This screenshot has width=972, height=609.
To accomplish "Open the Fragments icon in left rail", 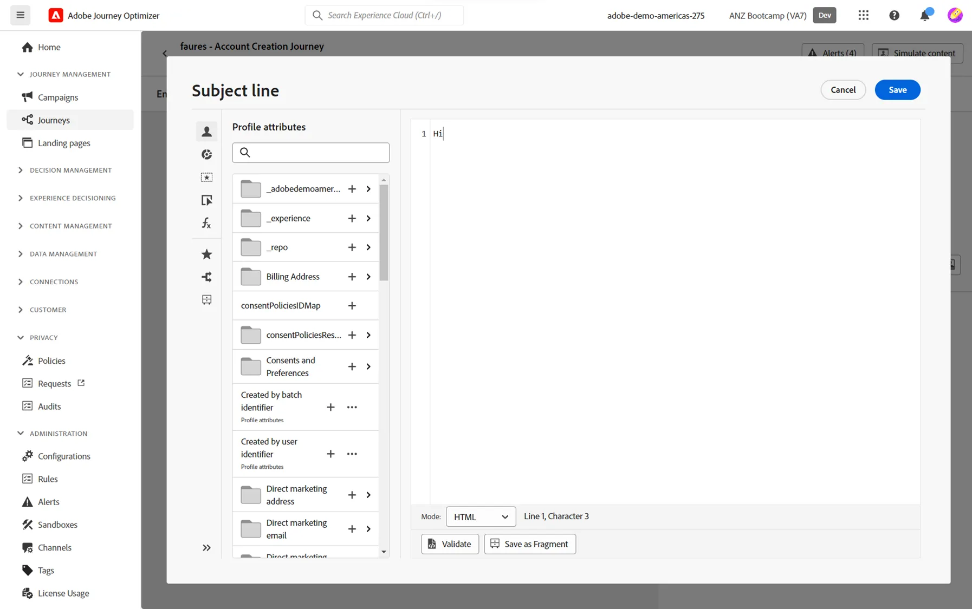I will [206, 300].
